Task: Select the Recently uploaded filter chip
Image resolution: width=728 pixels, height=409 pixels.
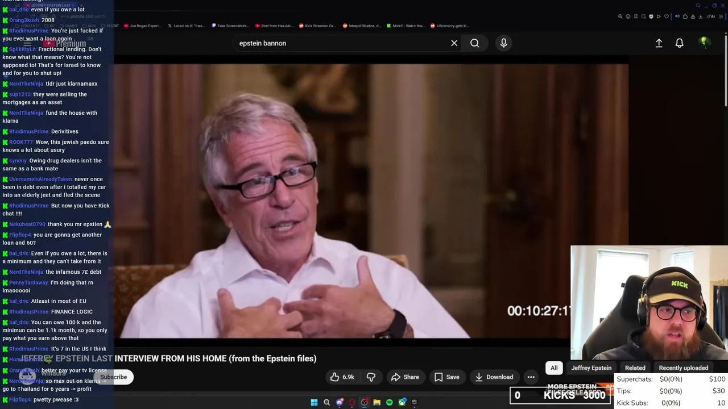Action: (683, 368)
